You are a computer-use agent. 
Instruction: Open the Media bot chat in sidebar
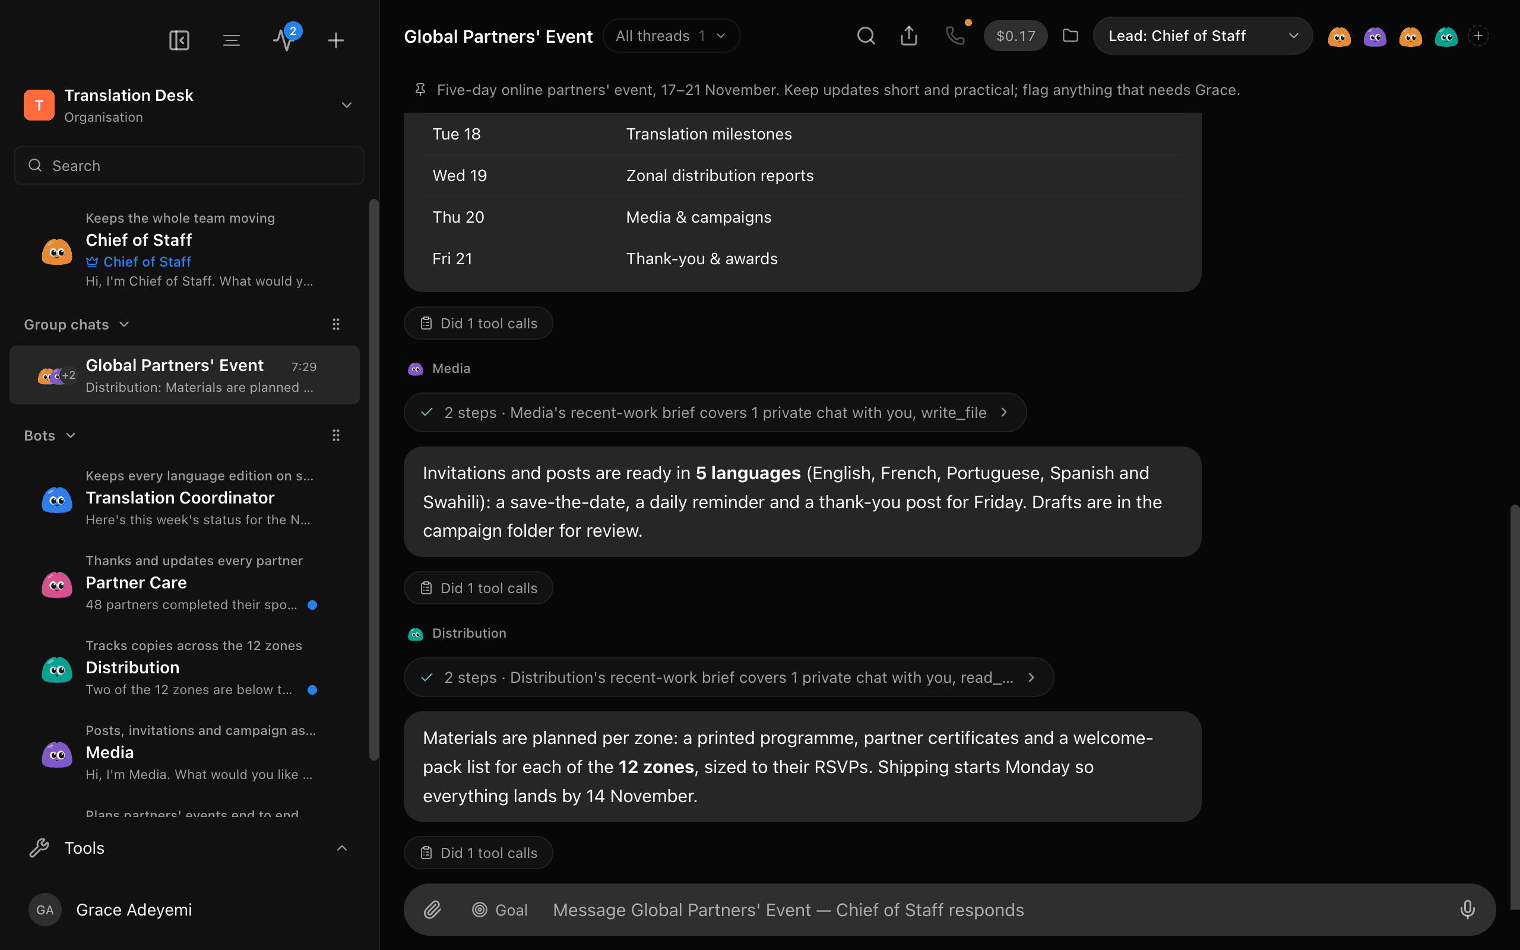point(185,752)
